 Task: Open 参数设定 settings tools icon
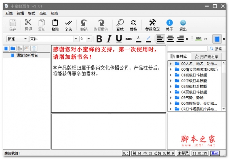click(x=152, y=23)
